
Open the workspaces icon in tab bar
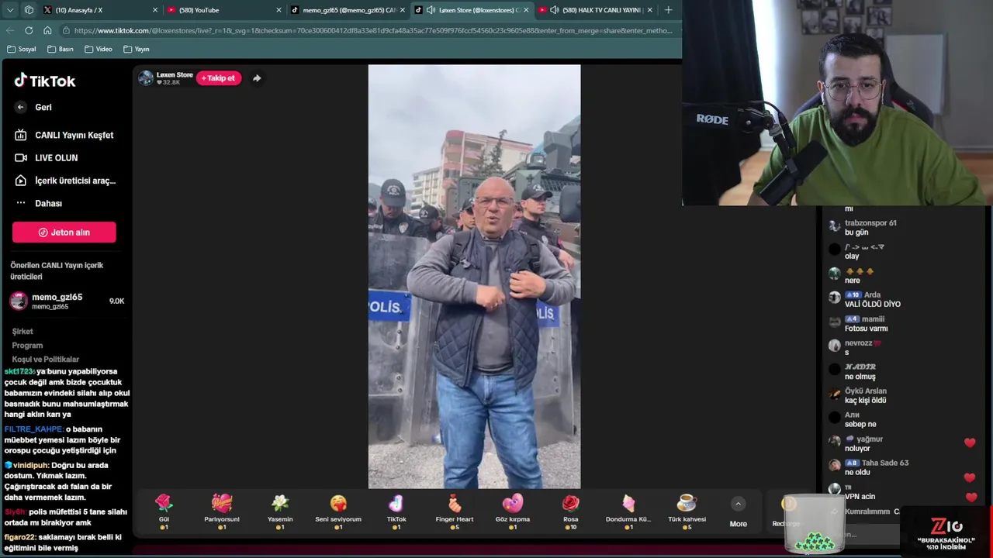(x=29, y=10)
